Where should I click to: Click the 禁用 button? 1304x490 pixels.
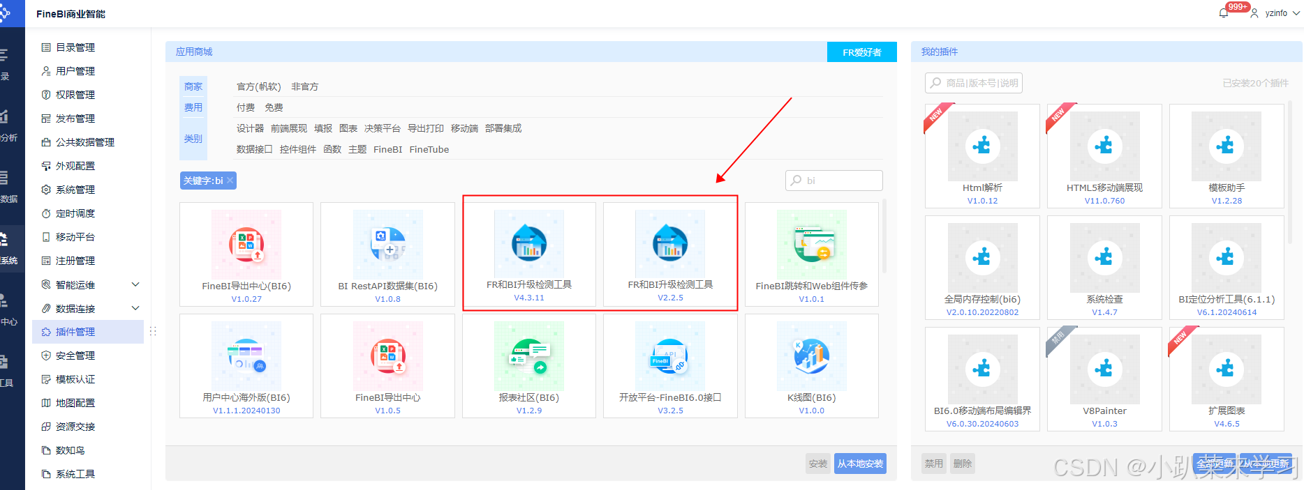tap(934, 464)
